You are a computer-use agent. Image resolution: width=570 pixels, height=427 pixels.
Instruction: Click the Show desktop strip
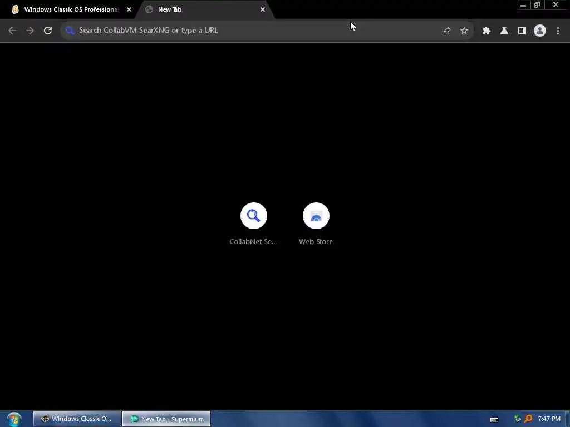click(567, 419)
